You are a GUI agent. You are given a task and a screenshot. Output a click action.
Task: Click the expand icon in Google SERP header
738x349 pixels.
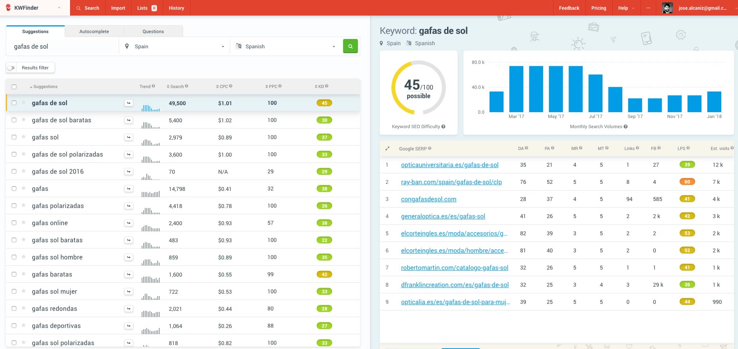coord(387,148)
